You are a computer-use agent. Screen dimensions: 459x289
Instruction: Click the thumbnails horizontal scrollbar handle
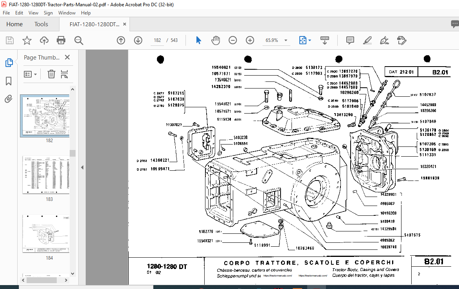(x=41, y=280)
